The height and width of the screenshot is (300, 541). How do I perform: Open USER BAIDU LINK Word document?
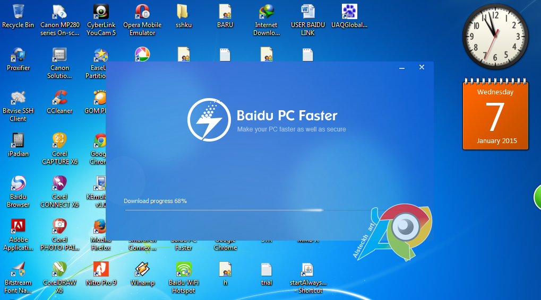pyautogui.click(x=308, y=20)
